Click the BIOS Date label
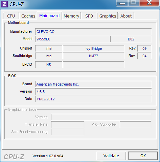Image resolution: width=160 pixels, height=162 pixels. 28,99
